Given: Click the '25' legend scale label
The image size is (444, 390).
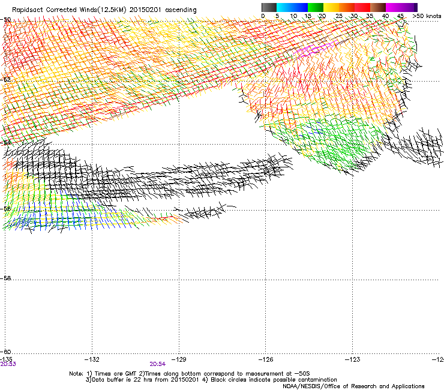Looking at the screenshot, I should tap(339, 16).
